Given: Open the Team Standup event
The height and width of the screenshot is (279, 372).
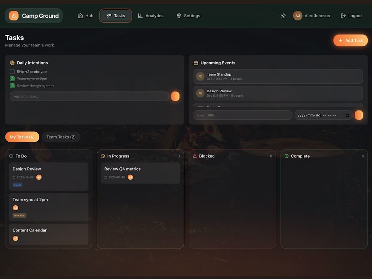Looking at the screenshot, I should click(x=278, y=76).
